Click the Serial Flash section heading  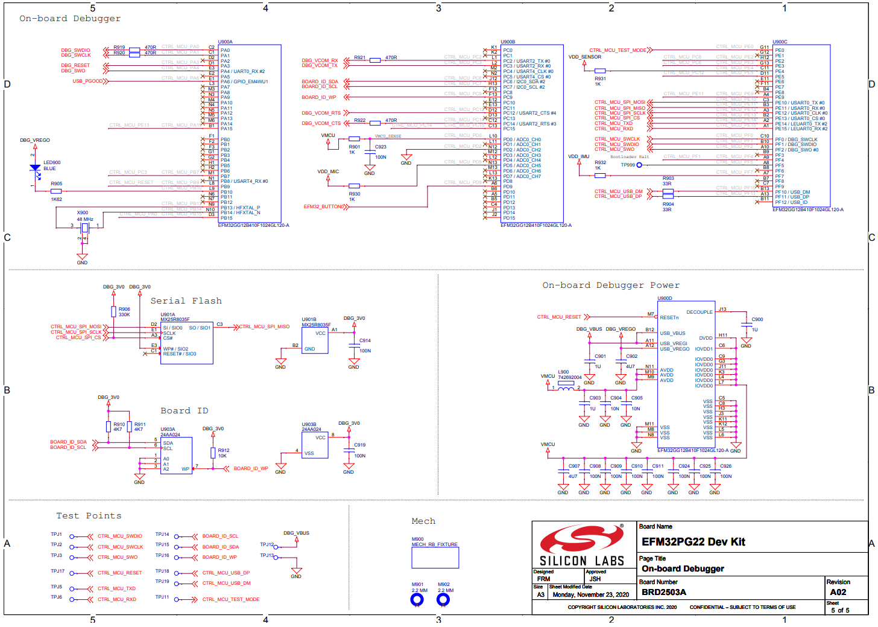(x=186, y=301)
